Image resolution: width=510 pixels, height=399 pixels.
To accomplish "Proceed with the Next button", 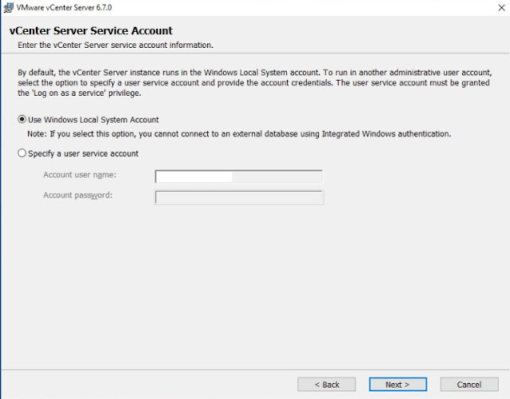I will pos(398,385).
